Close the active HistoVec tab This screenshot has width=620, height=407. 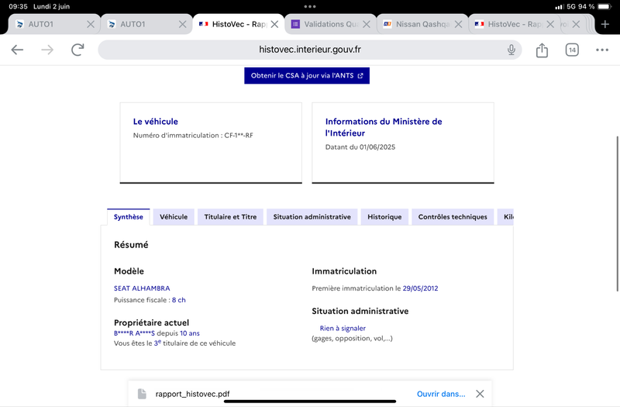pyautogui.click(x=274, y=24)
